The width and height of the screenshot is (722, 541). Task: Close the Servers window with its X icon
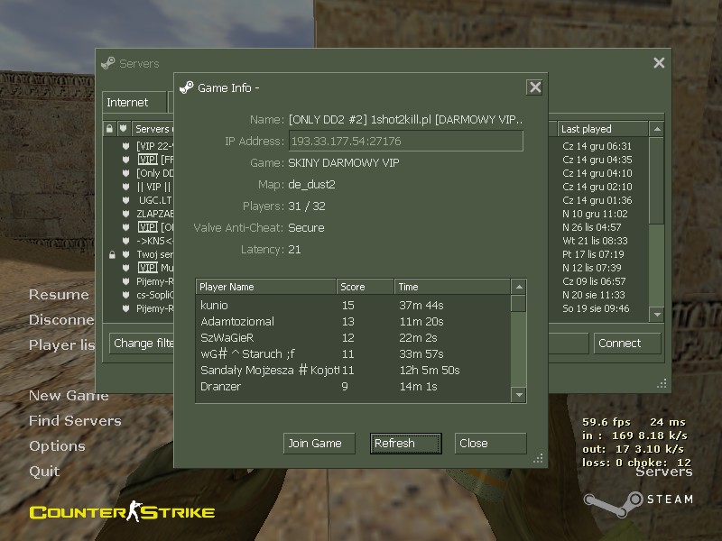[659, 62]
